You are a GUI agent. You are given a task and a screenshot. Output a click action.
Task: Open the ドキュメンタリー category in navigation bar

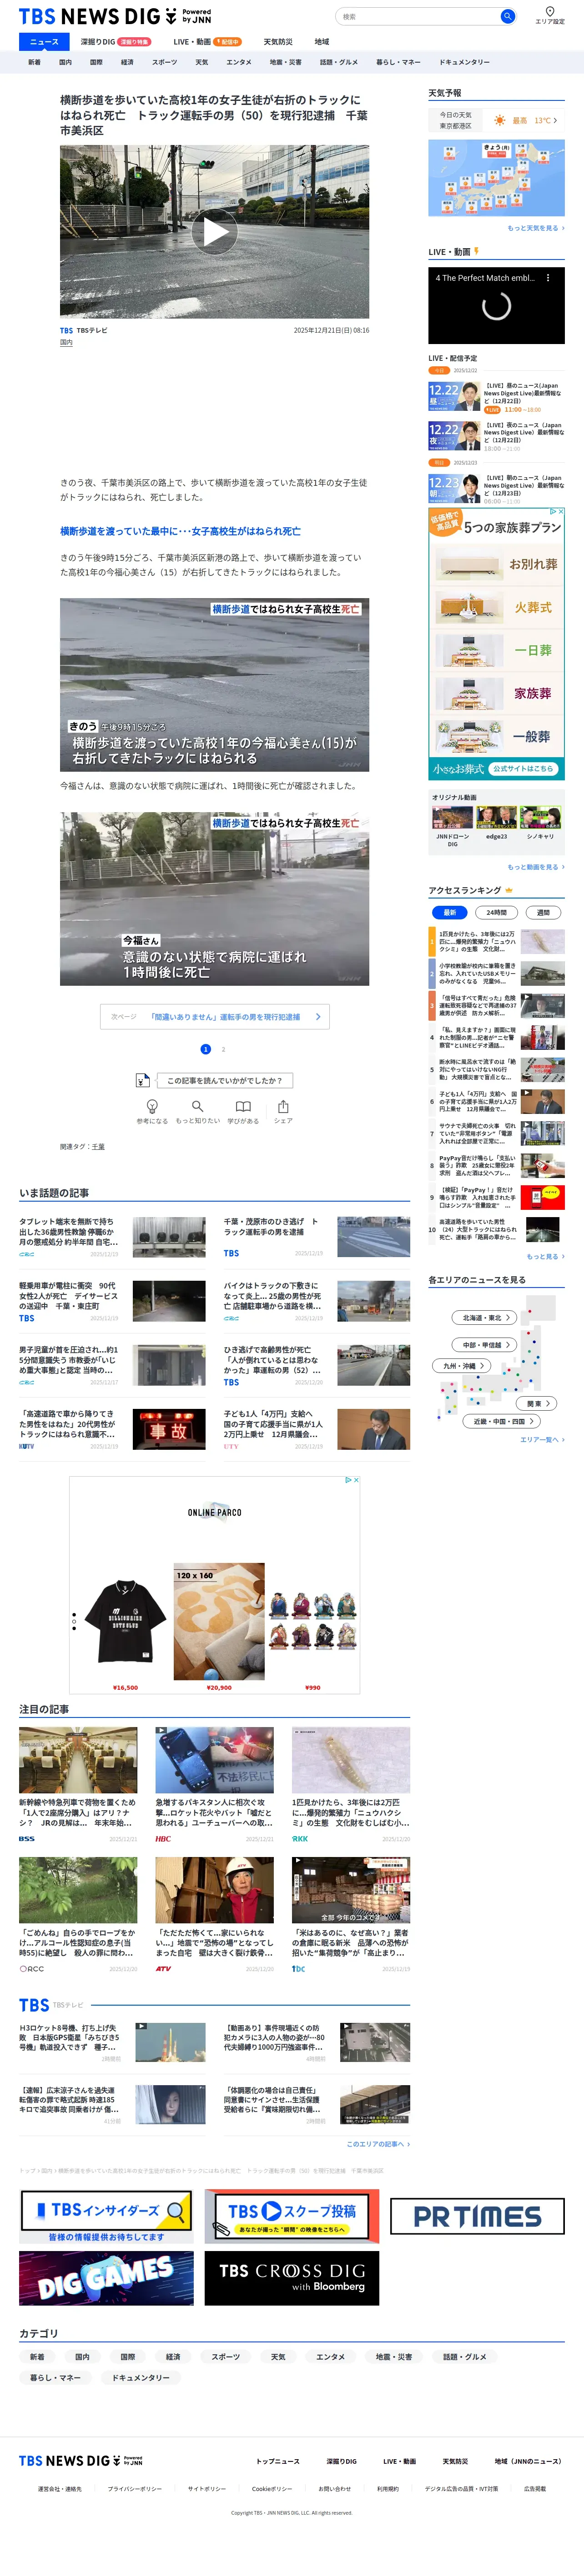coord(464,62)
